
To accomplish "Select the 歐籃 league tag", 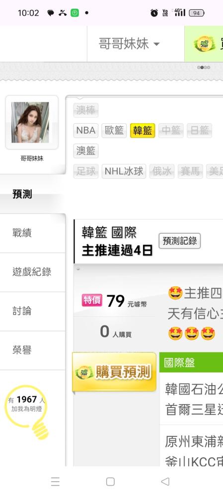I will (x=114, y=131).
